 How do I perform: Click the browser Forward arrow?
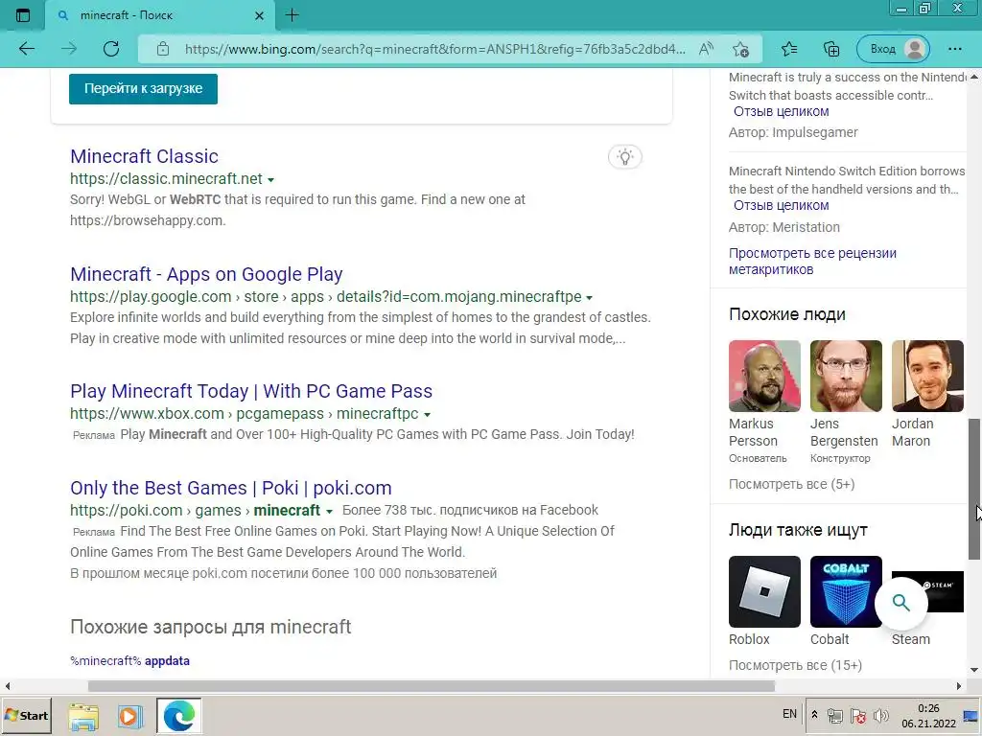tap(69, 49)
